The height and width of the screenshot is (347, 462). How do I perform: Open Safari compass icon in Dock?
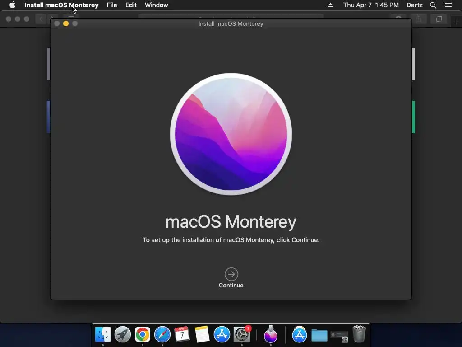click(x=162, y=334)
